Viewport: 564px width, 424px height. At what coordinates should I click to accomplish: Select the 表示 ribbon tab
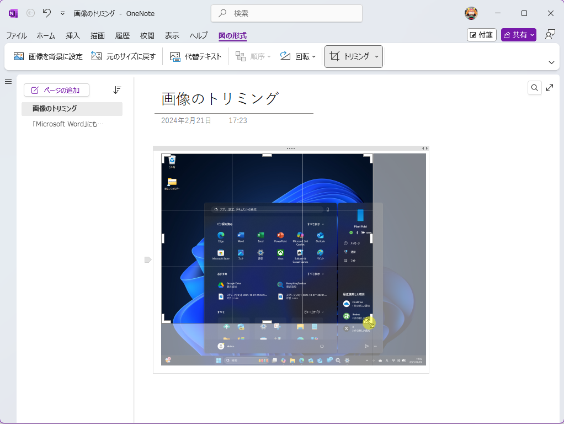point(172,35)
